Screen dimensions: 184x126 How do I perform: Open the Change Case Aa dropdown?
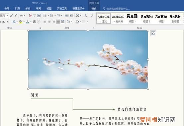[x=23, y=16]
